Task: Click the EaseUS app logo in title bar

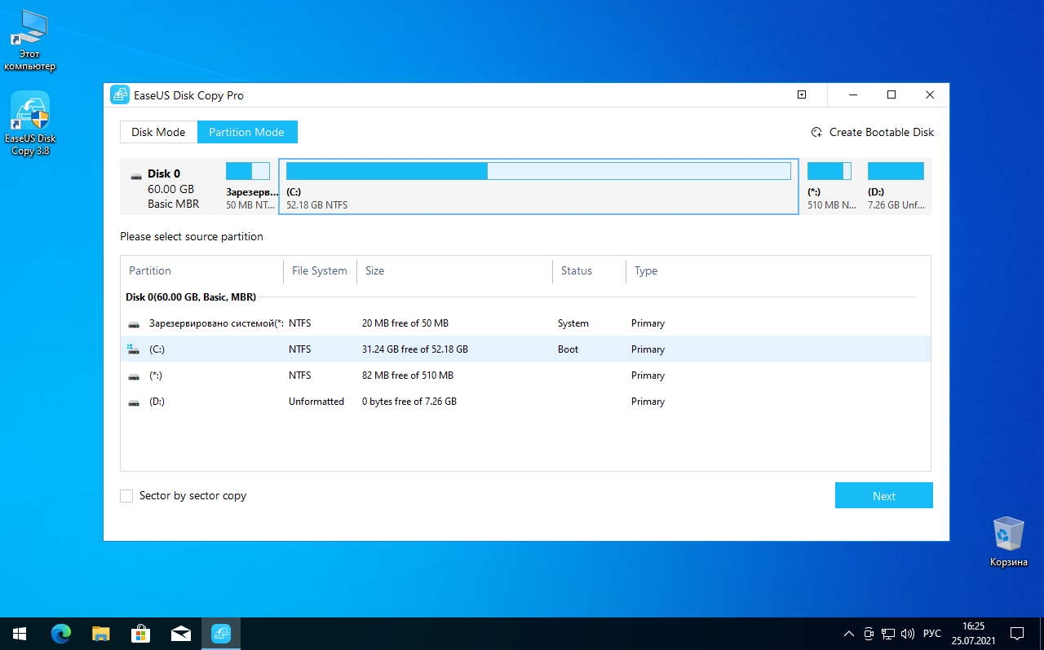Action: tap(120, 94)
